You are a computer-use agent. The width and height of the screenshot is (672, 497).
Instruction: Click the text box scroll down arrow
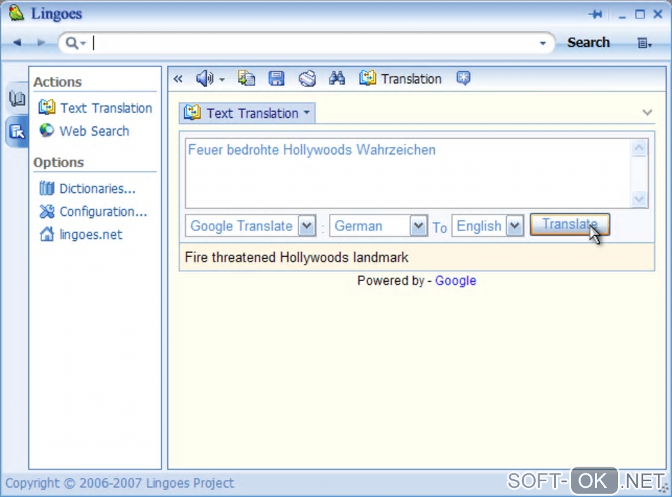(639, 199)
